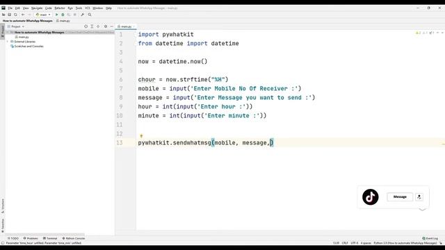
Task: Click the CRLF line separator in status bar
Action: click(345, 243)
